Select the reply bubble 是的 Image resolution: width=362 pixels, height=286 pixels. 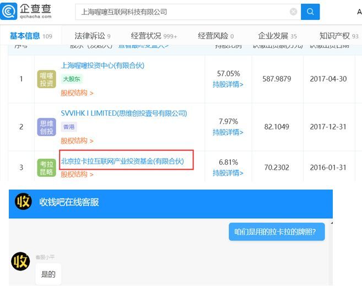pos(48,274)
